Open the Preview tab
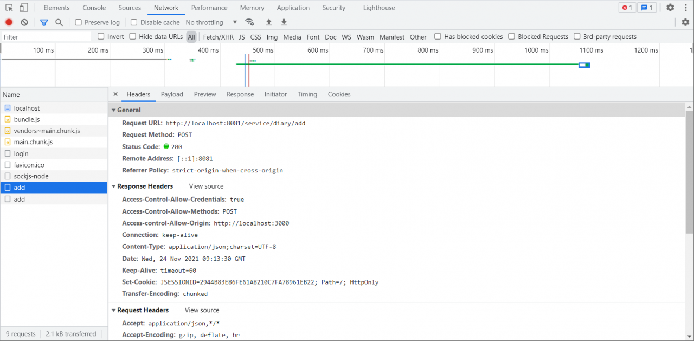This screenshot has height=341, width=694. pos(205,94)
